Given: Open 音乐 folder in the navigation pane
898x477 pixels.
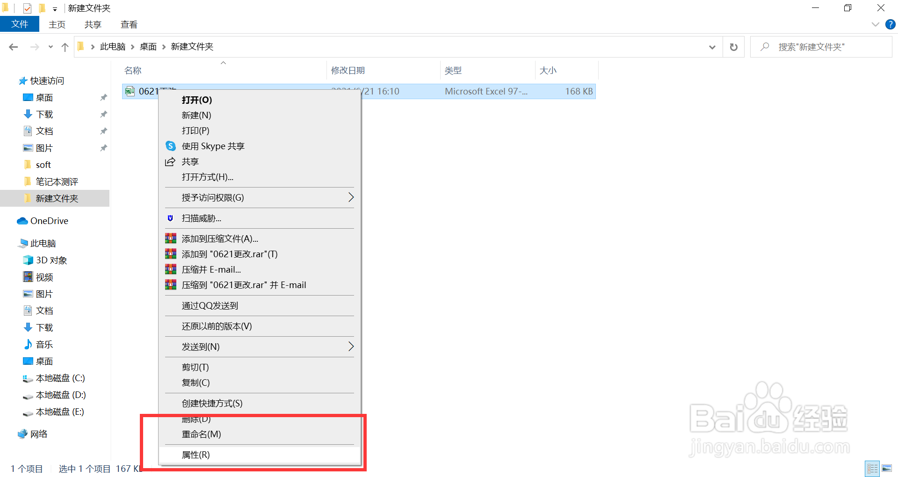Looking at the screenshot, I should 44,344.
